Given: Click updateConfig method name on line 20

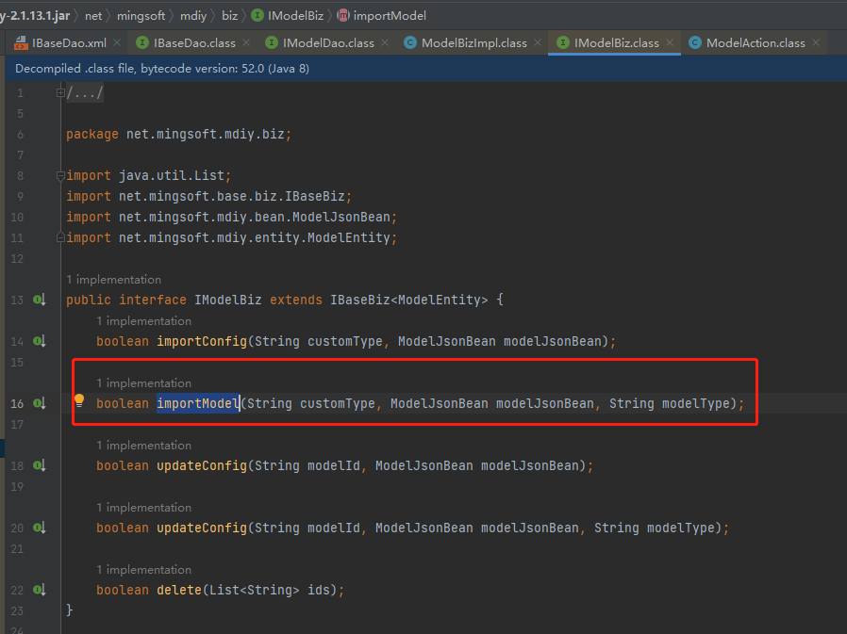Looking at the screenshot, I should [x=202, y=528].
